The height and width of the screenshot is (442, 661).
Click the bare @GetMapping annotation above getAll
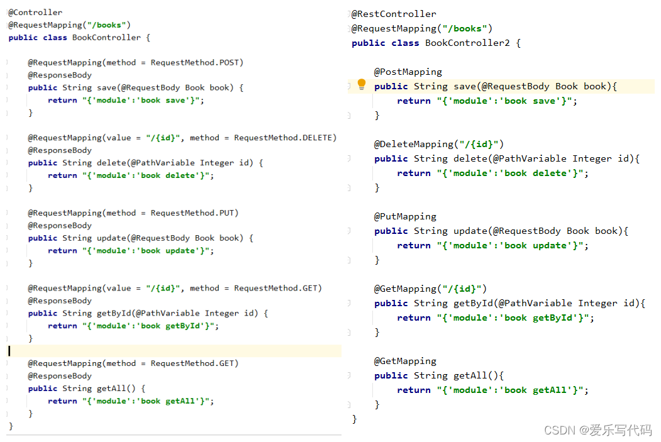click(x=405, y=361)
